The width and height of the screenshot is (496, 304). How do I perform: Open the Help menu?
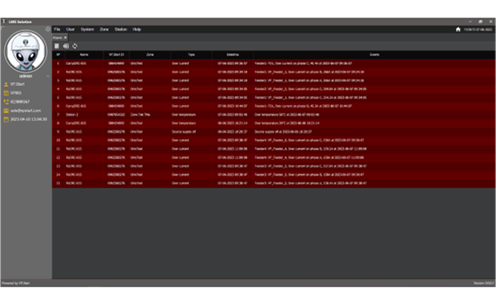point(137,30)
